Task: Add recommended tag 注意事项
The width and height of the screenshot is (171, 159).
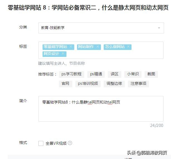Action: 138,84
